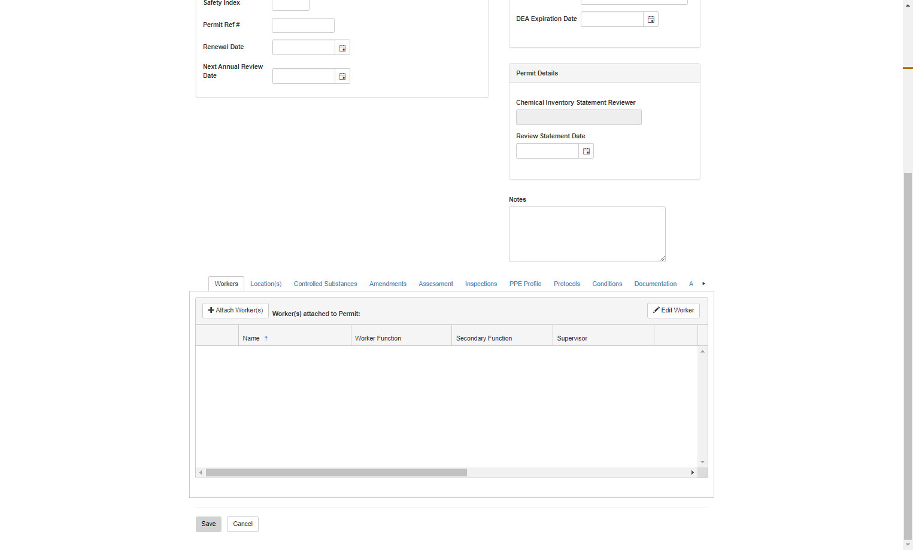Click the Renewal Date text field
Viewport: 913px width, 550px height.
tap(304, 47)
